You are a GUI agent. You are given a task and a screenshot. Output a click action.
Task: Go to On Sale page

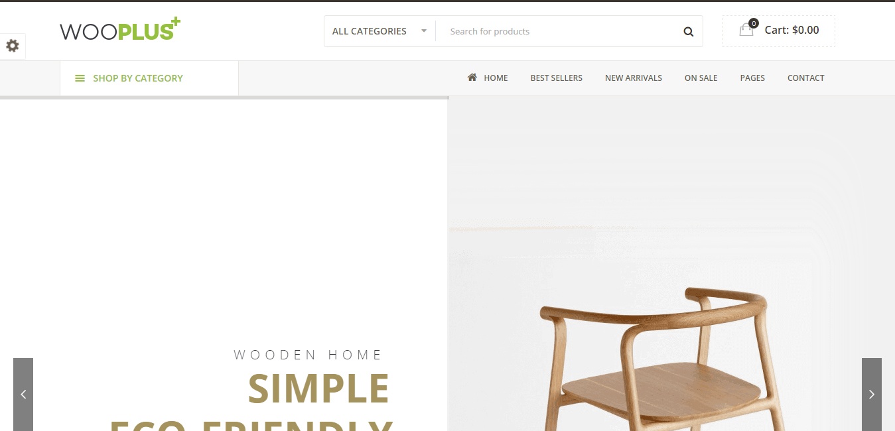[x=701, y=78]
